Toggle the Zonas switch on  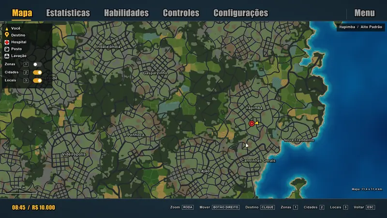pyautogui.click(x=37, y=64)
